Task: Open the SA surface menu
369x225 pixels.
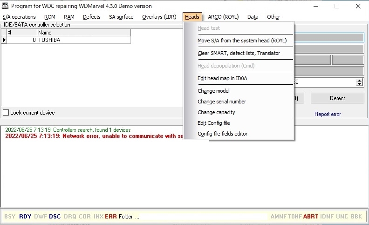Action: [x=121, y=17]
